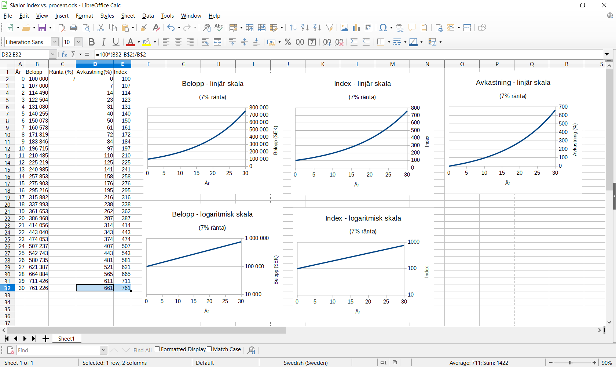Click the AutoFilter funnel icon
This screenshot has width=616, height=367.
(329, 28)
